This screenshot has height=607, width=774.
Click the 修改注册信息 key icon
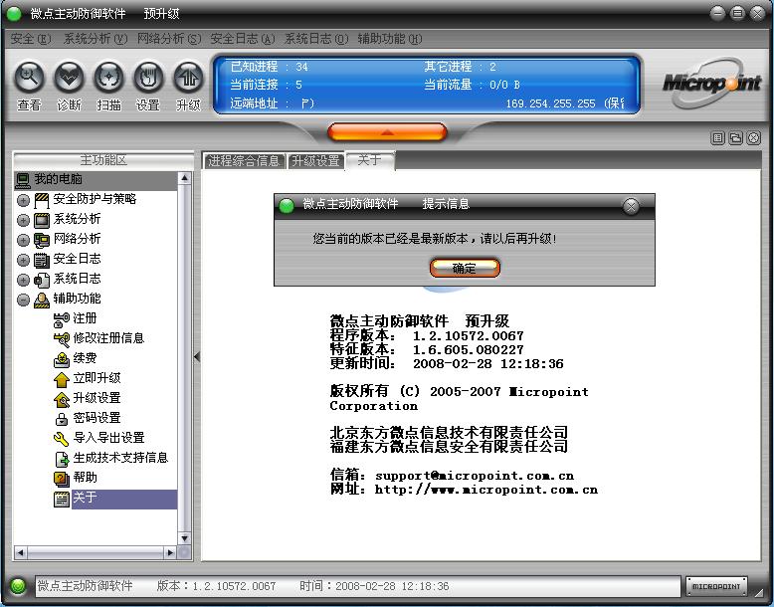coord(62,339)
